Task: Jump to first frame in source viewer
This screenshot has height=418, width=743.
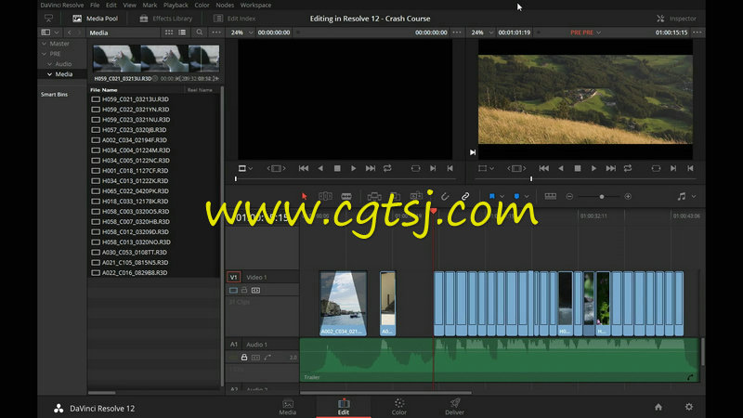Action: pyautogui.click(x=304, y=168)
